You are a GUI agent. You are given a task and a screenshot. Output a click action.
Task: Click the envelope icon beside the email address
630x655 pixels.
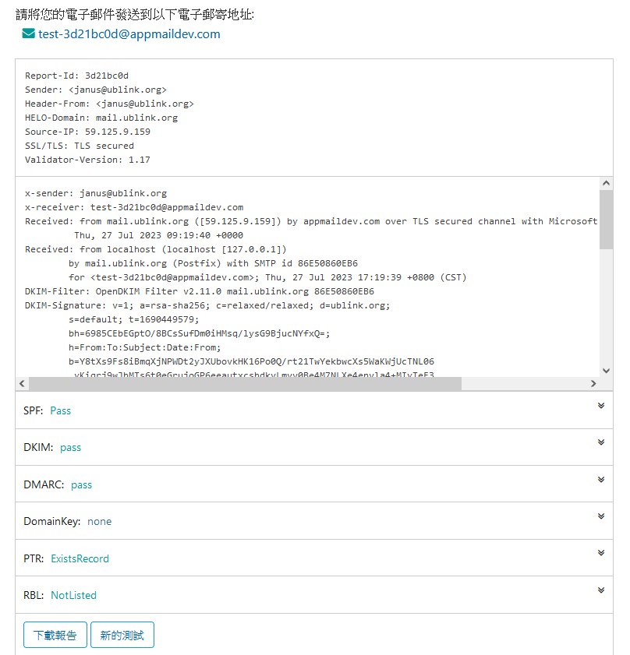[29, 34]
